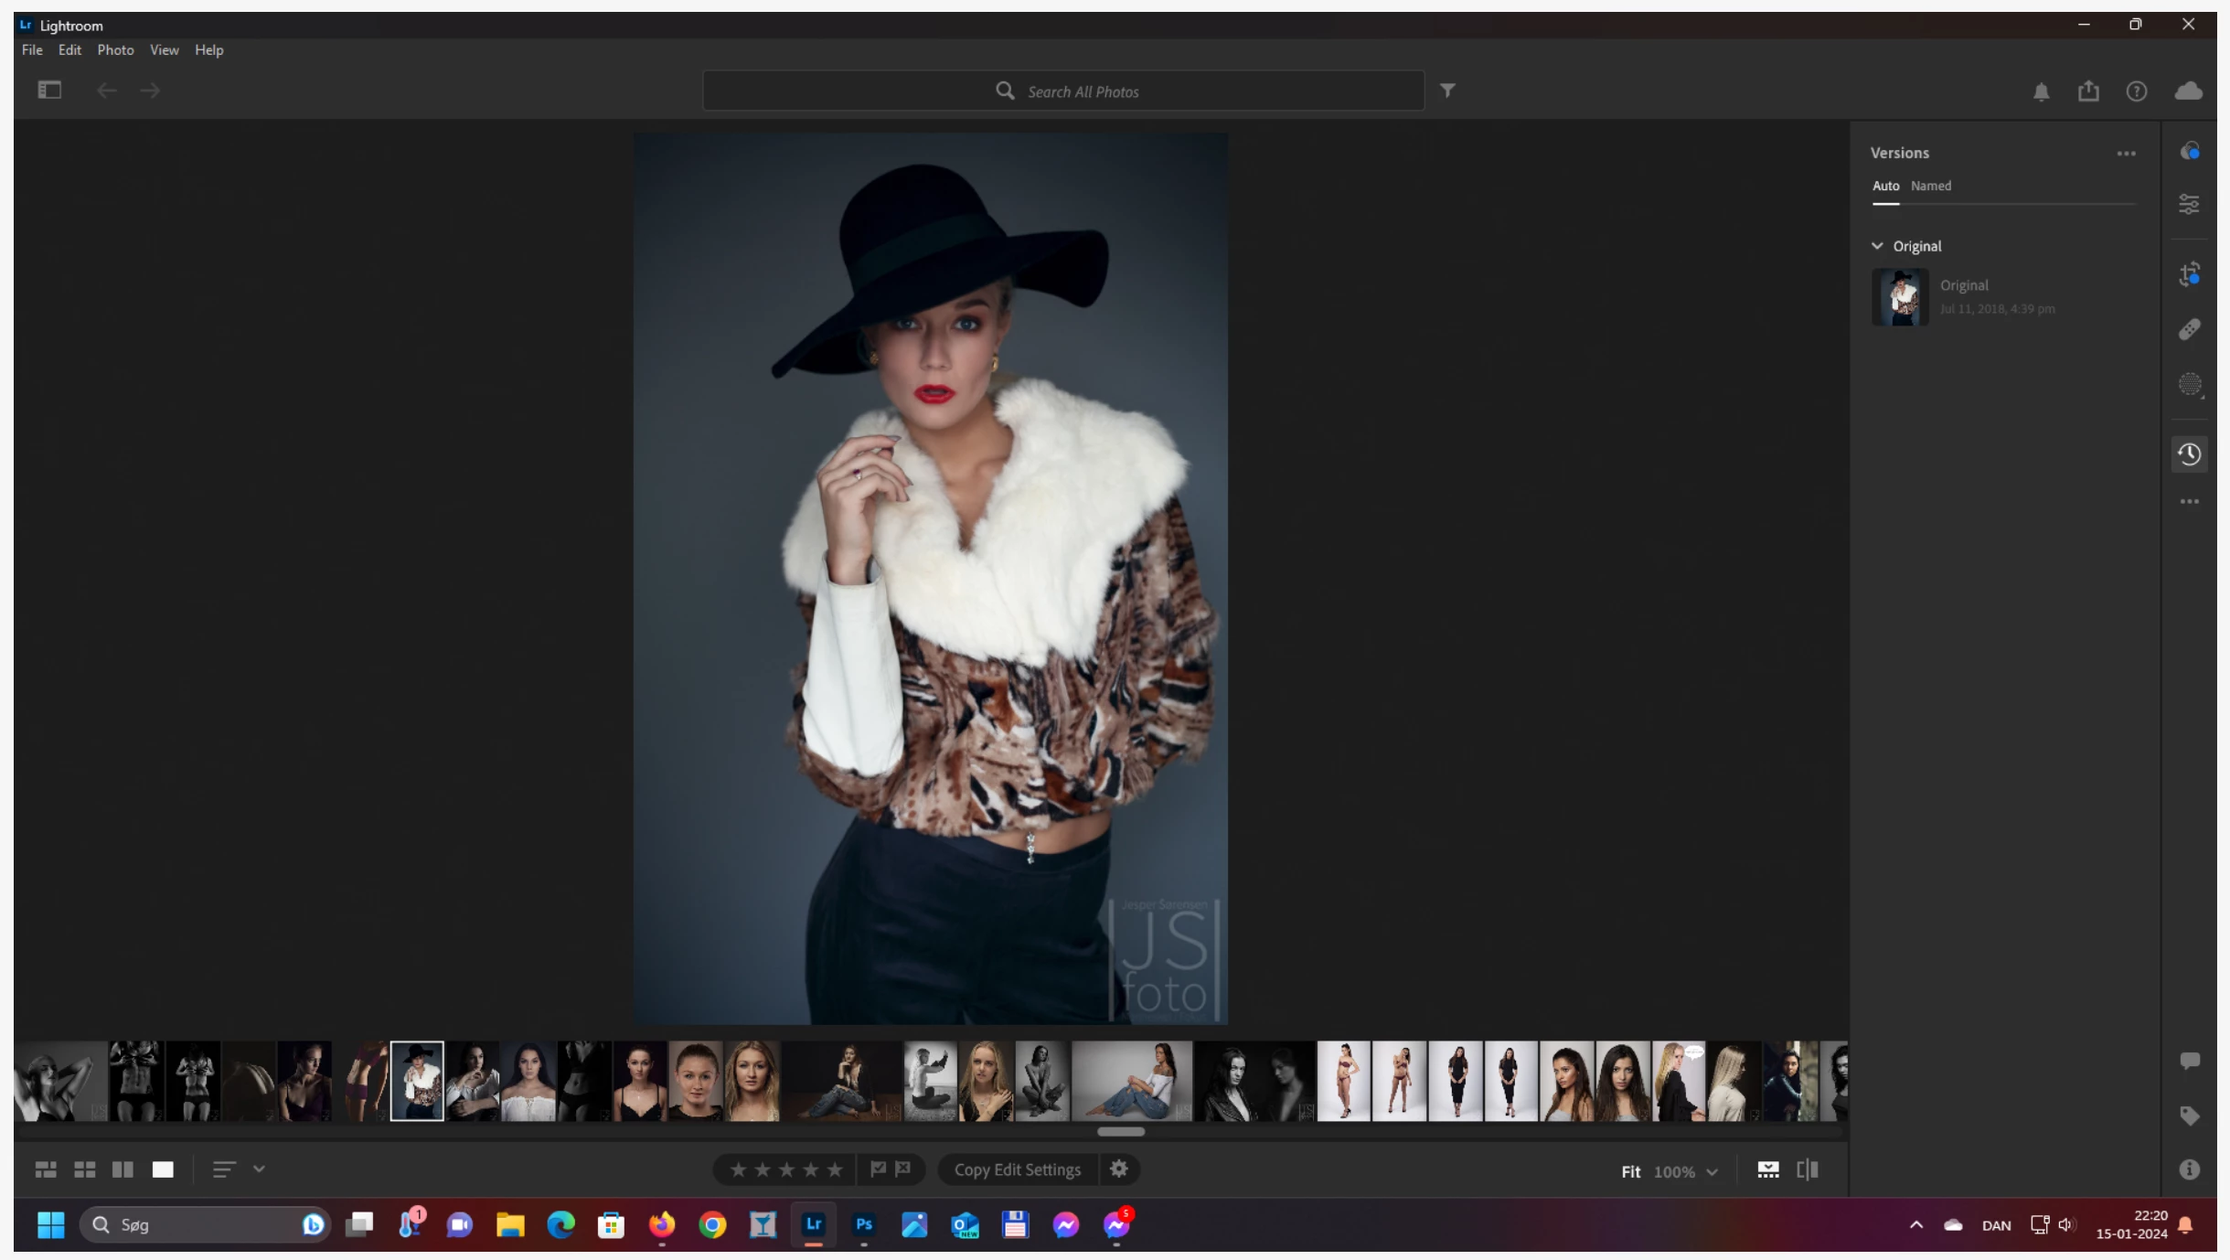The width and height of the screenshot is (2230, 1260).
Task: Toggle the filmstrip visibility
Action: tap(1767, 1169)
